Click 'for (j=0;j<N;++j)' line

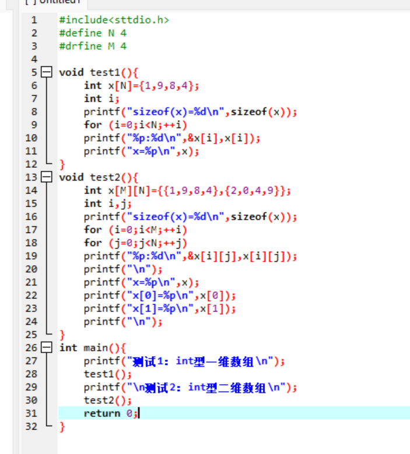[135, 243]
